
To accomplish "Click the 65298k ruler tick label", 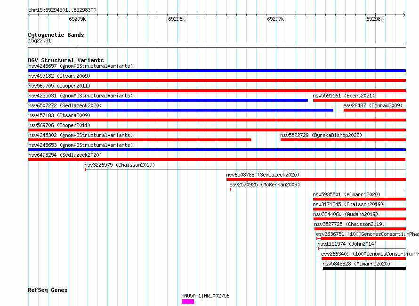I will point(375,19).
